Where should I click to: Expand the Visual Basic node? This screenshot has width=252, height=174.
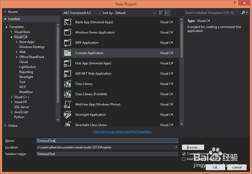(12, 32)
